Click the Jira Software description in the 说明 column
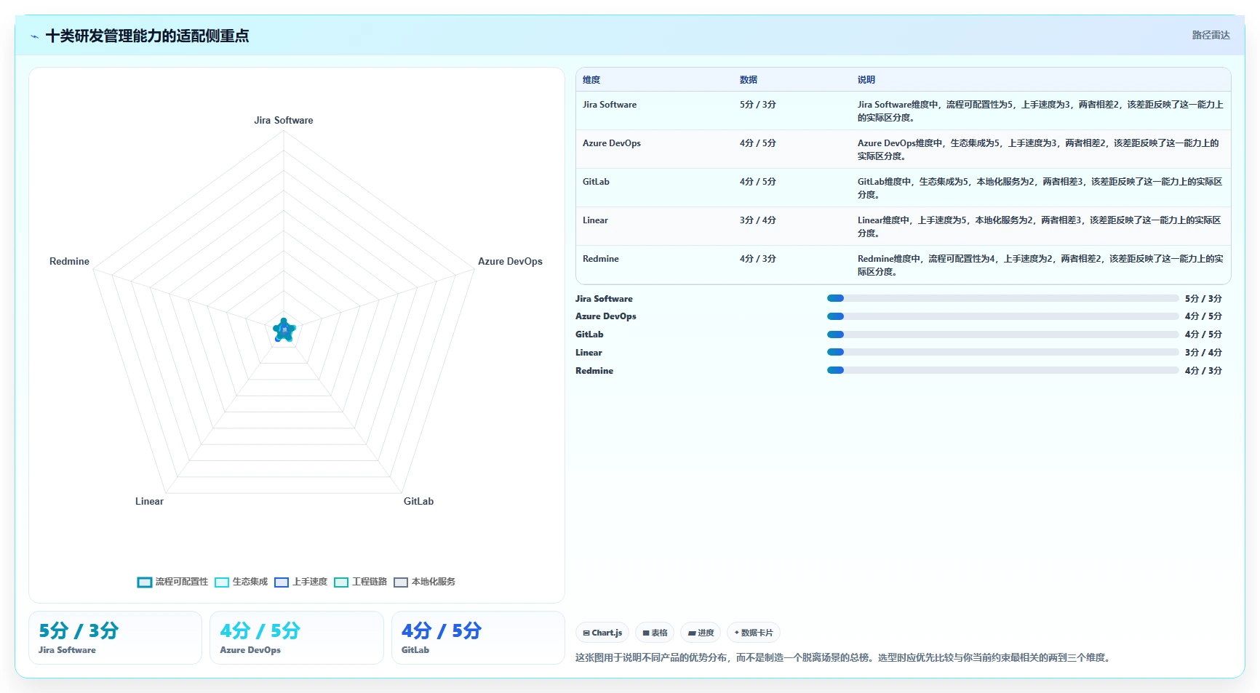 tap(1040, 111)
